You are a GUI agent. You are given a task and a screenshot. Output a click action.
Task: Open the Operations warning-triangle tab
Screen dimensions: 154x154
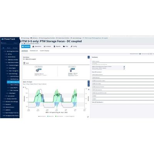[37, 46]
